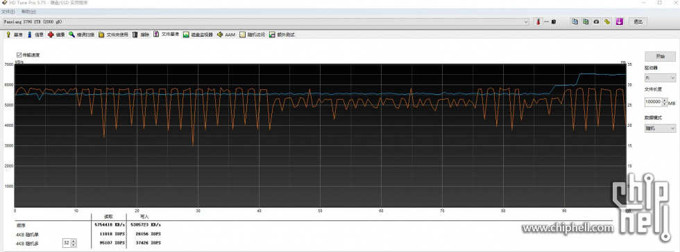The width and height of the screenshot is (680, 252).
Task: Expand the 数据模式 data pattern dropdown
Action: point(660,128)
